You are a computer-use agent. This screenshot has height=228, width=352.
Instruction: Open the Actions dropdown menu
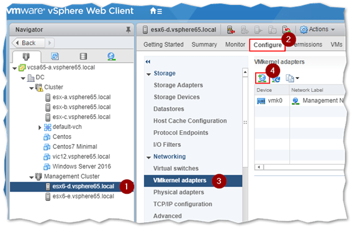point(317,29)
